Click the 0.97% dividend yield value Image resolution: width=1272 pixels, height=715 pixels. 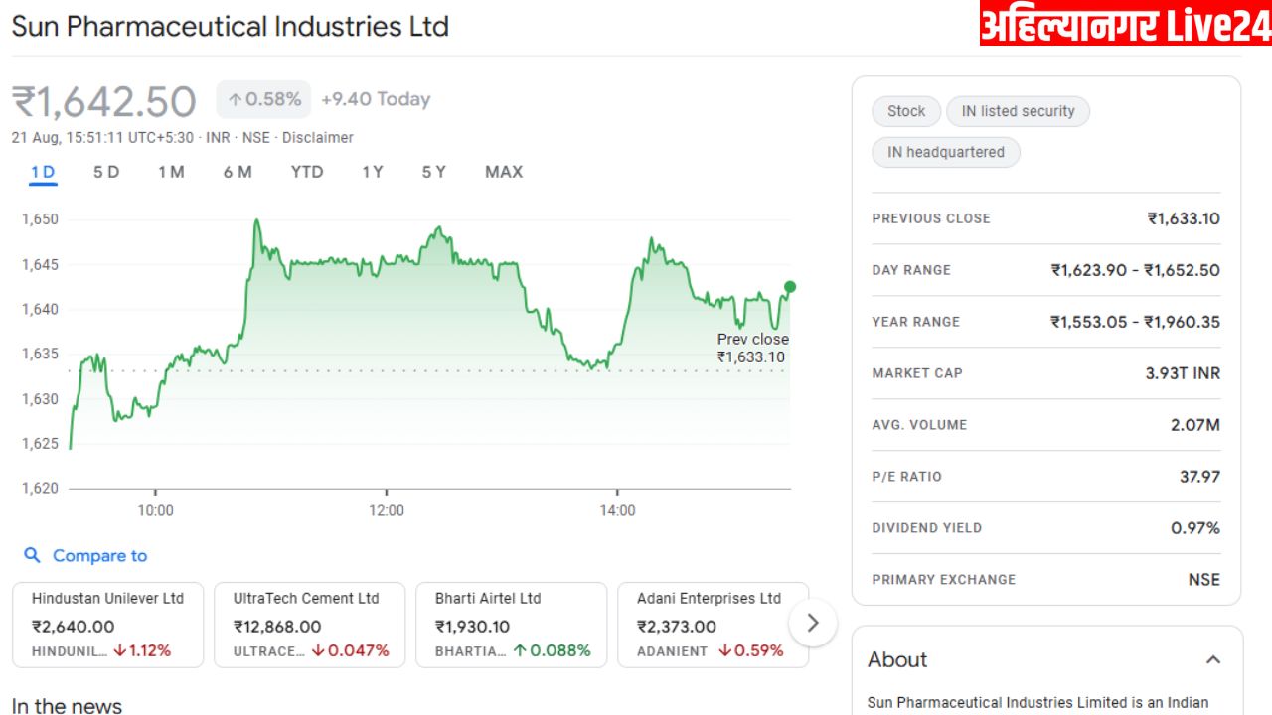click(1195, 528)
